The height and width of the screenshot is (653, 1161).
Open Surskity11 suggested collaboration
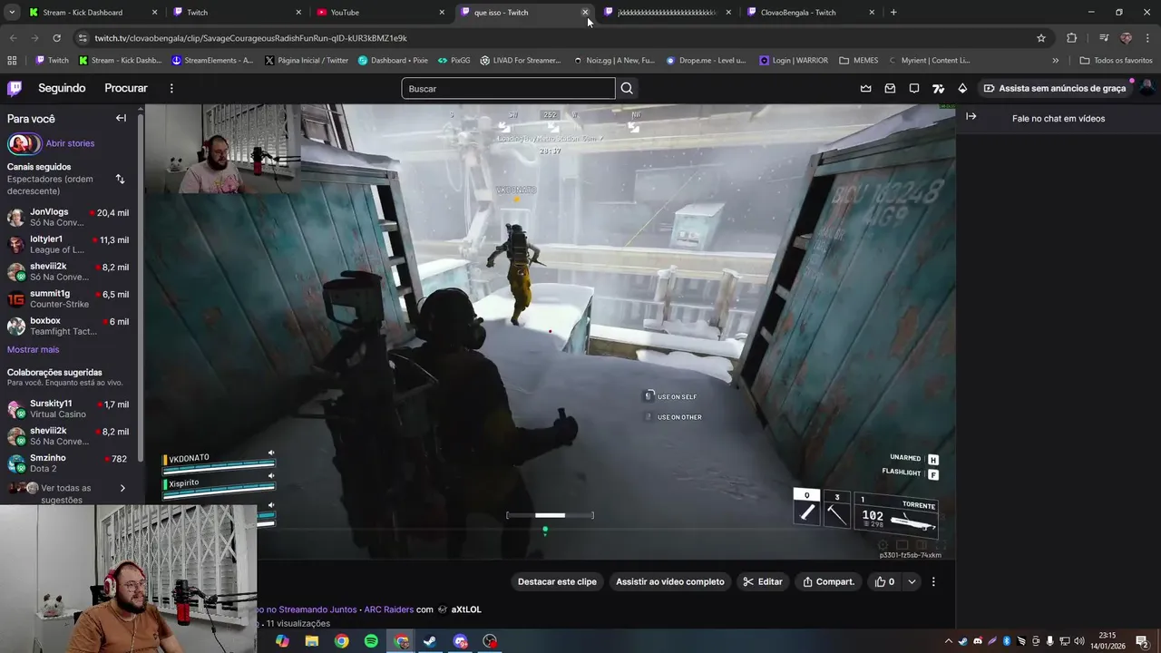70,408
